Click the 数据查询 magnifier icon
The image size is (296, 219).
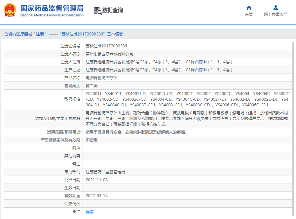98,11
